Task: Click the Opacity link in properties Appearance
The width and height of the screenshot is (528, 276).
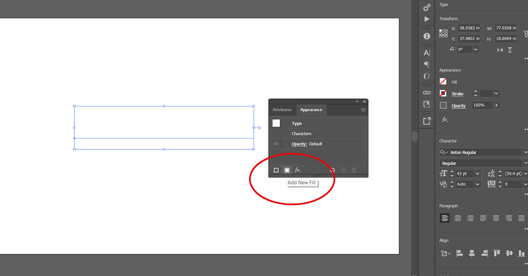Action: point(458,106)
